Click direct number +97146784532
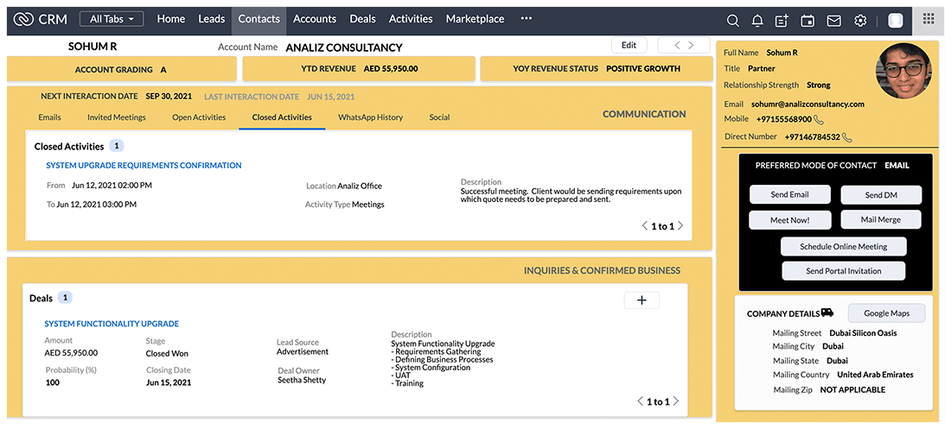The height and width of the screenshot is (429, 951). (812, 137)
